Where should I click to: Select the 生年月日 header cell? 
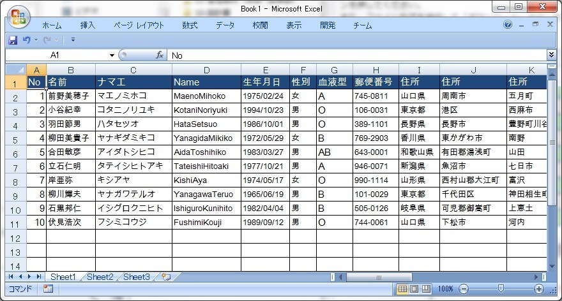[265, 82]
